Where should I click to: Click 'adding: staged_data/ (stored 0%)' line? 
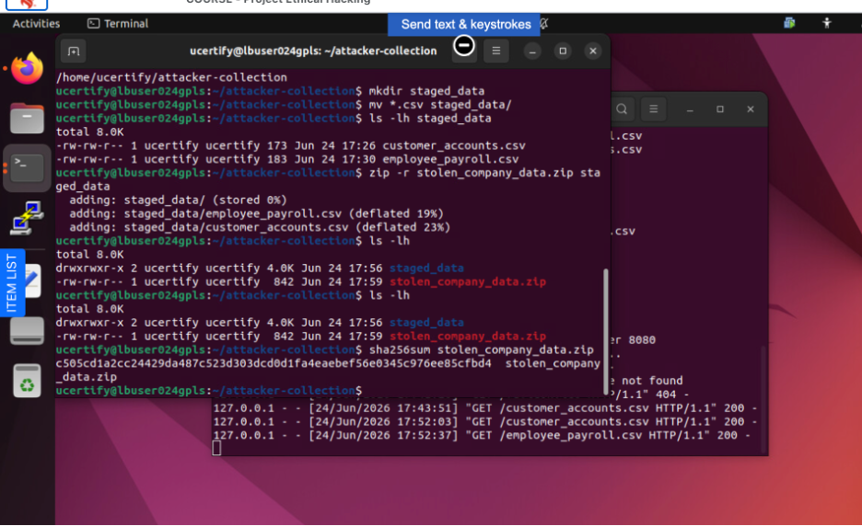click(x=178, y=200)
